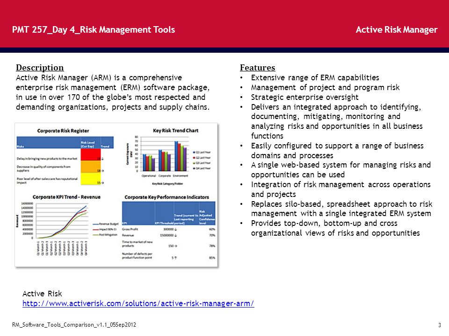Click the 'Time to market of new products' KPI row
The width and height of the screenshot is (449, 336).
[168, 244]
